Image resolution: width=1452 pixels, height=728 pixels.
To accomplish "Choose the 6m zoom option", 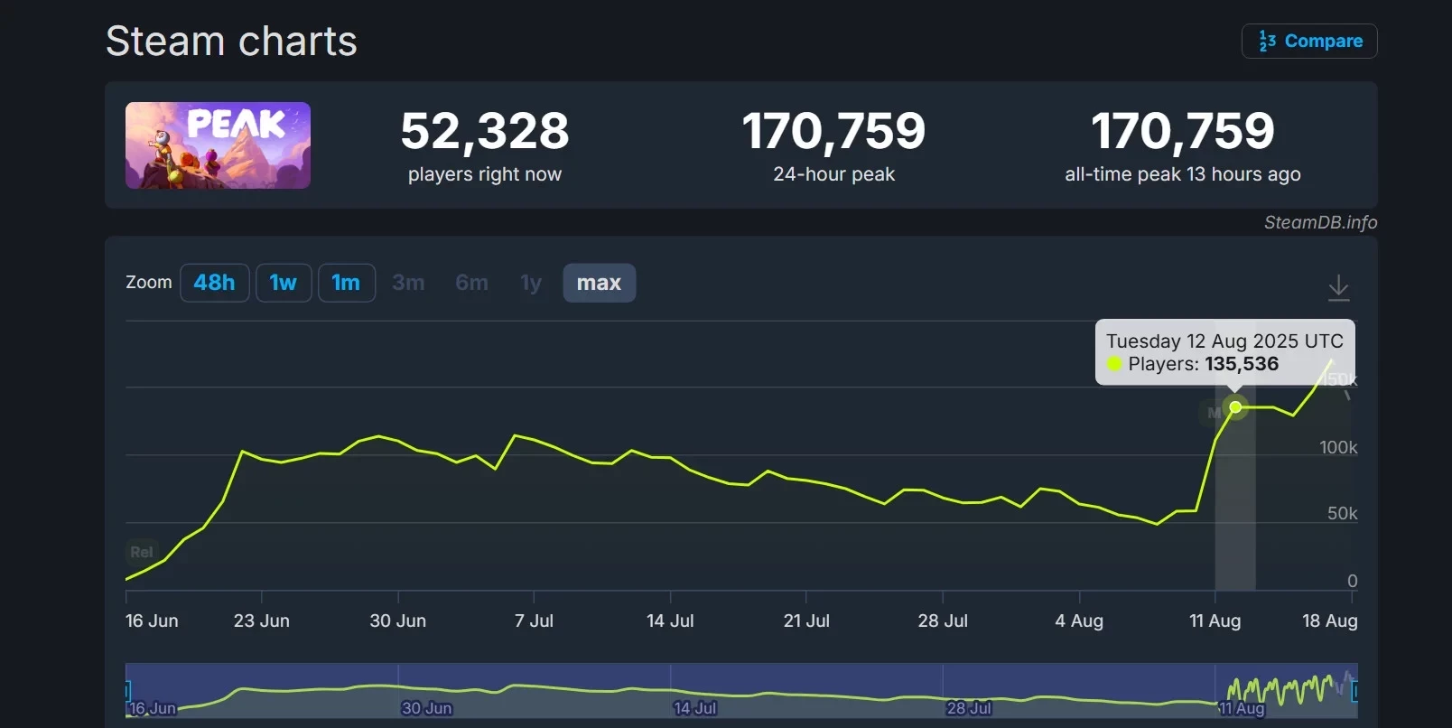I will tap(471, 283).
